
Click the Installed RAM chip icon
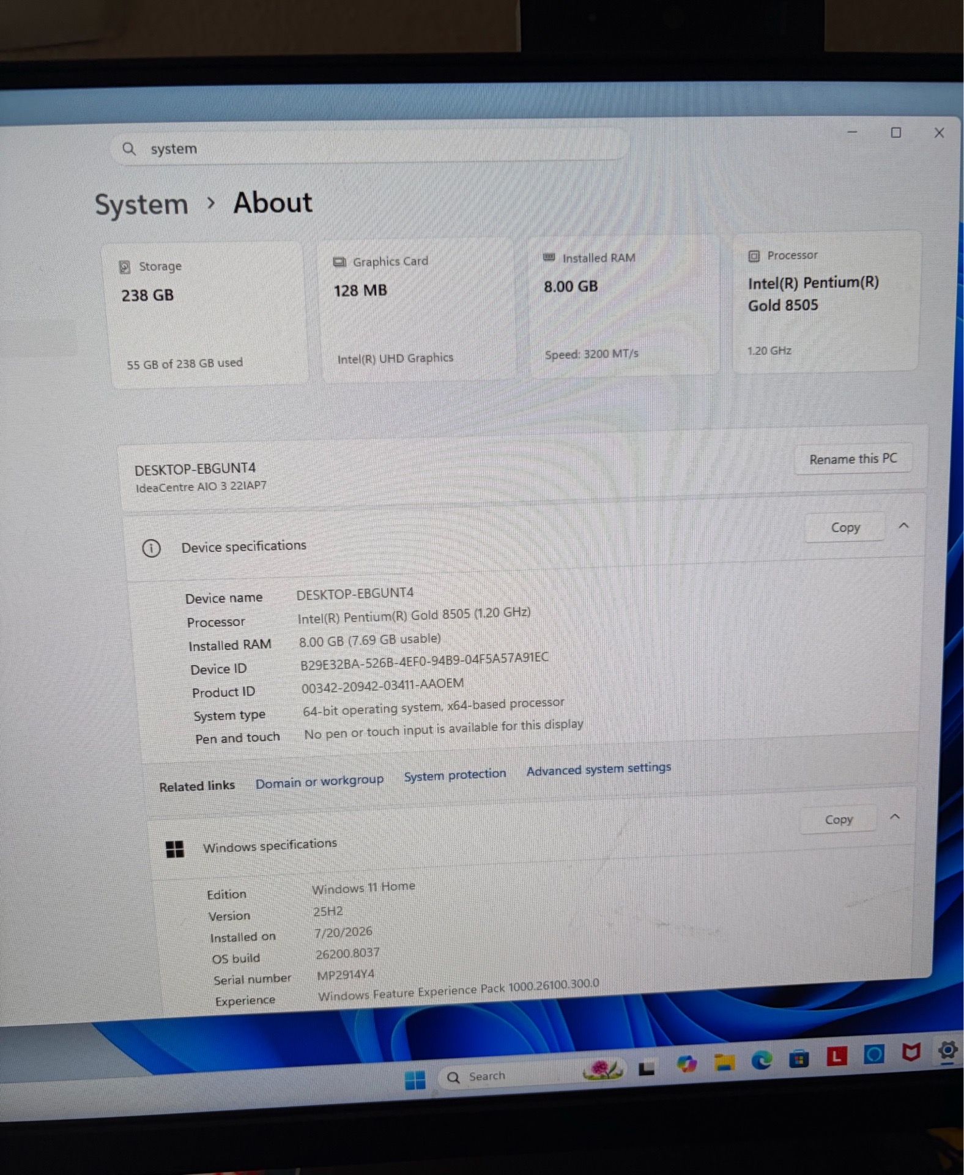549,258
